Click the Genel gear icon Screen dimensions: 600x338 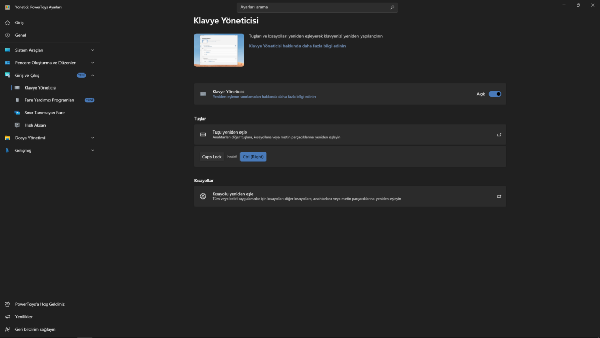coord(7,35)
